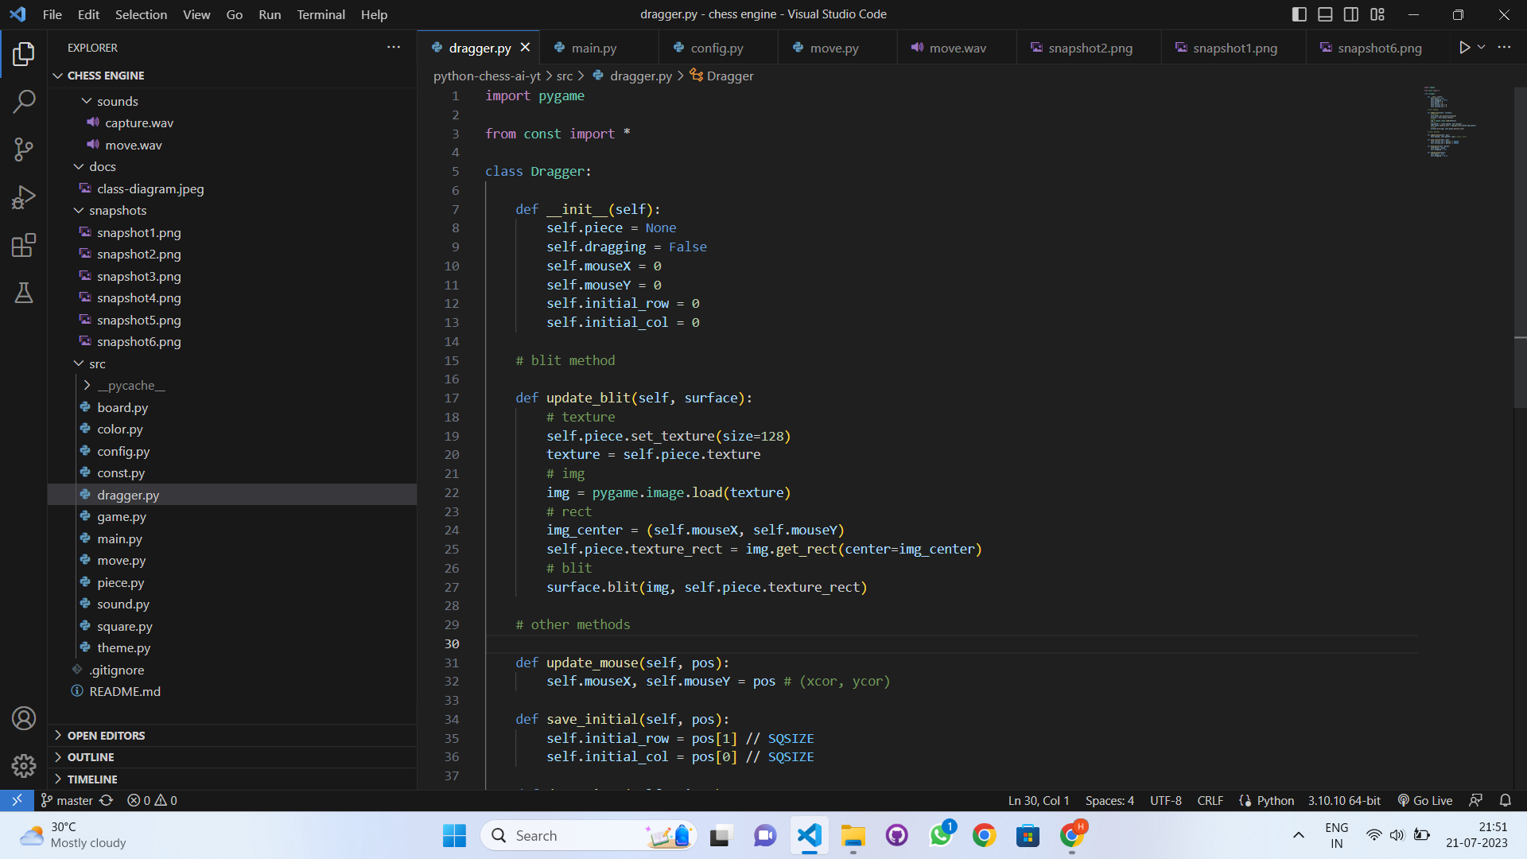This screenshot has height=859, width=1527.
Task: Expand the OUTLINE section
Action: coord(91,757)
